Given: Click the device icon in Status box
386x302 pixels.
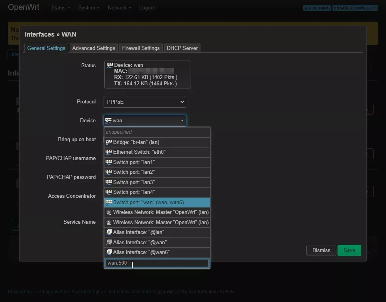Looking at the screenshot, I should tap(110, 65).
